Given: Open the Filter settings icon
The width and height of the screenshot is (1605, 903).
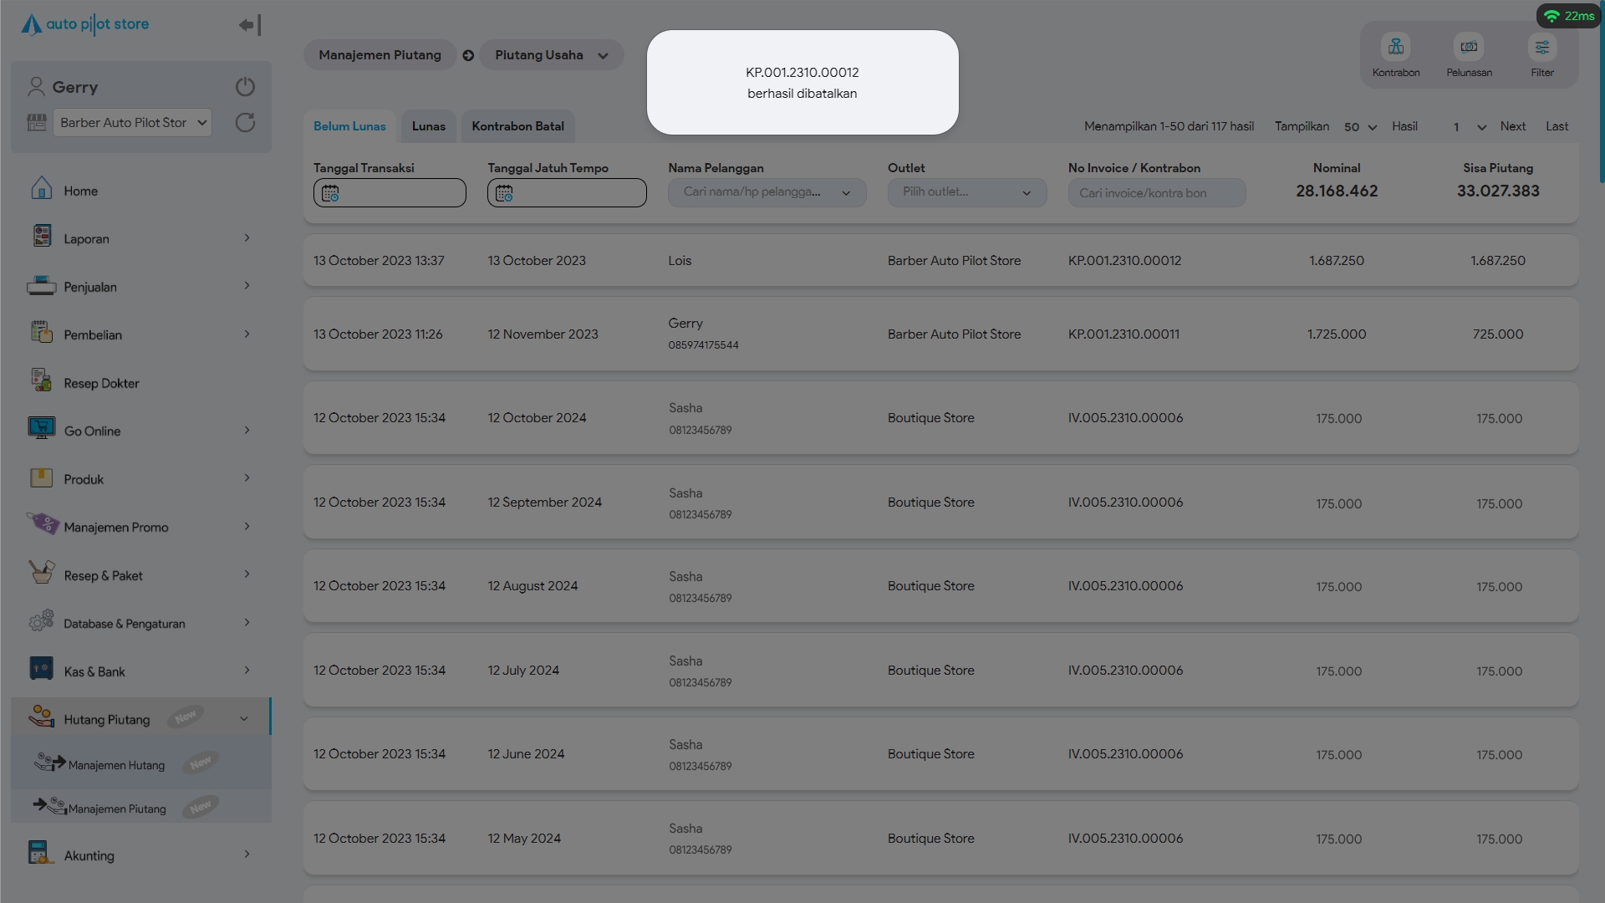Looking at the screenshot, I should click(x=1541, y=48).
